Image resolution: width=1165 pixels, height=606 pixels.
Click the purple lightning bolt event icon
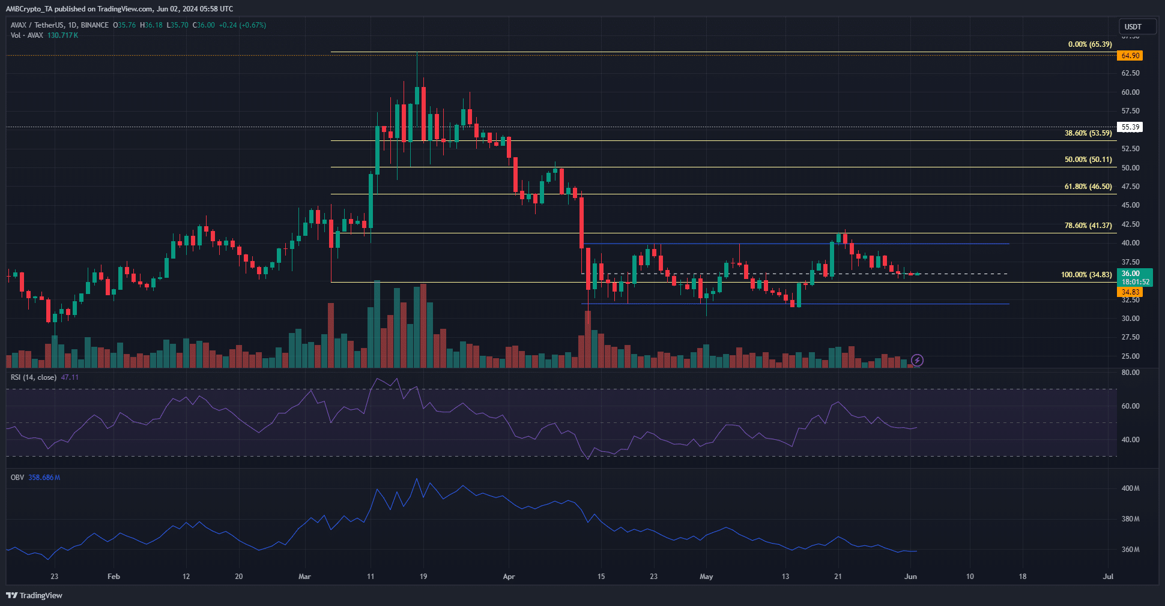[x=917, y=360]
